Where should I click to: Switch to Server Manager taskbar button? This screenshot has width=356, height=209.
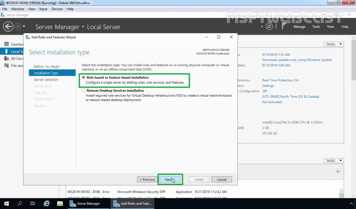pyautogui.click(x=89, y=203)
